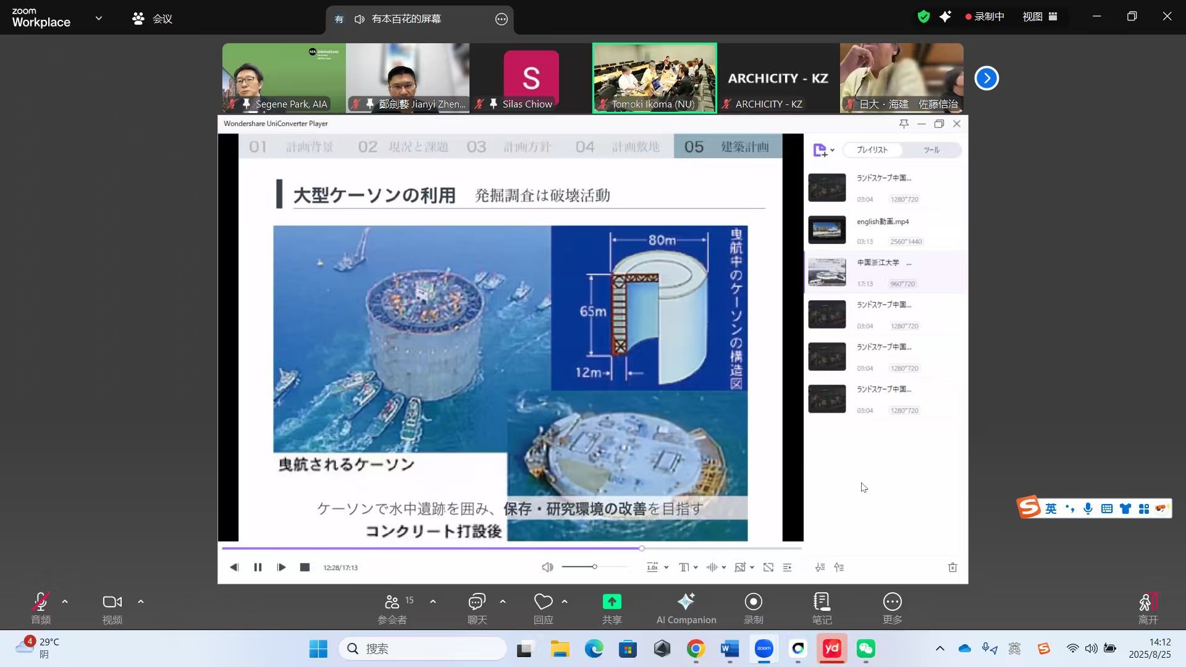
Task: Stop playback in UniConverter Player
Action: tap(304, 567)
